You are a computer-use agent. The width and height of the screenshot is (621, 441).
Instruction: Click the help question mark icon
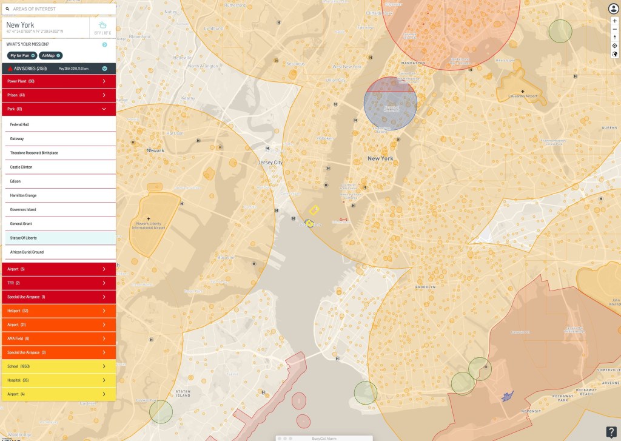tap(611, 431)
